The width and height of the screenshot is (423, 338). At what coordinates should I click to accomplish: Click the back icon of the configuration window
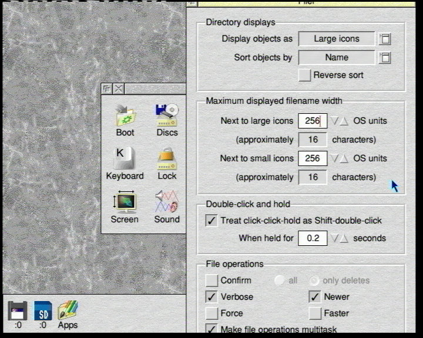pyautogui.click(x=107, y=89)
